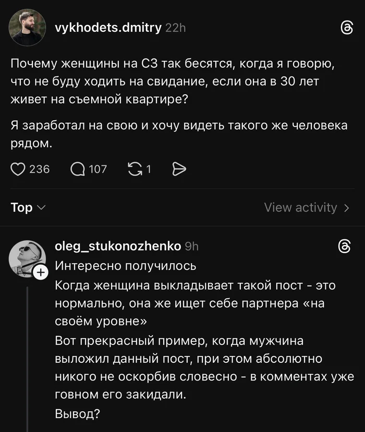Viewport: 365px width, 432px height.
Task: Tap the heart icon on the main post
Action: (18, 169)
